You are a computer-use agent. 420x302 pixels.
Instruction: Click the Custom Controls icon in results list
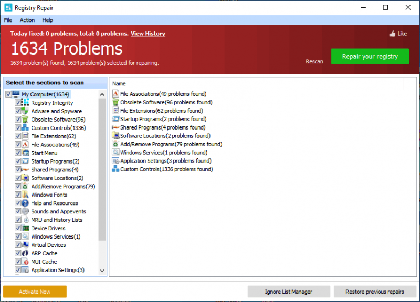point(116,169)
